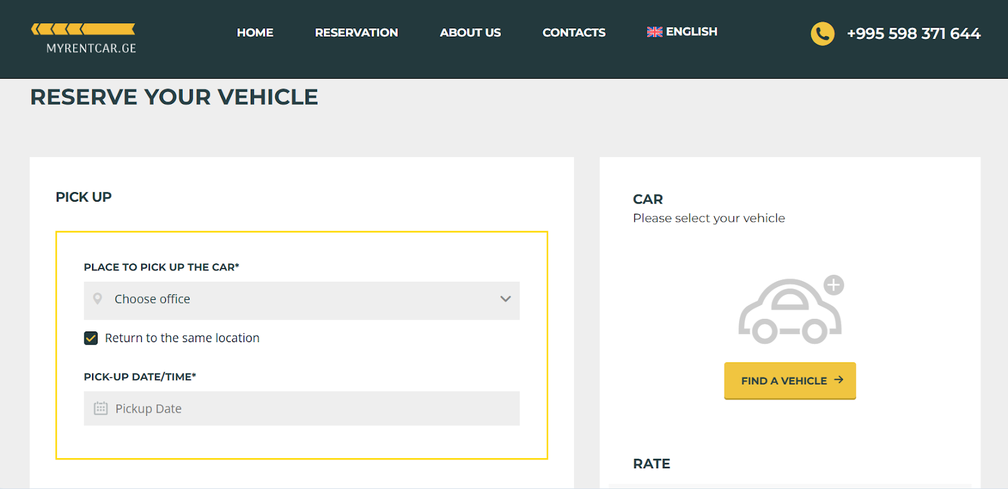Uncheck the Return to the same location checkbox
1008x489 pixels.
[x=91, y=338]
